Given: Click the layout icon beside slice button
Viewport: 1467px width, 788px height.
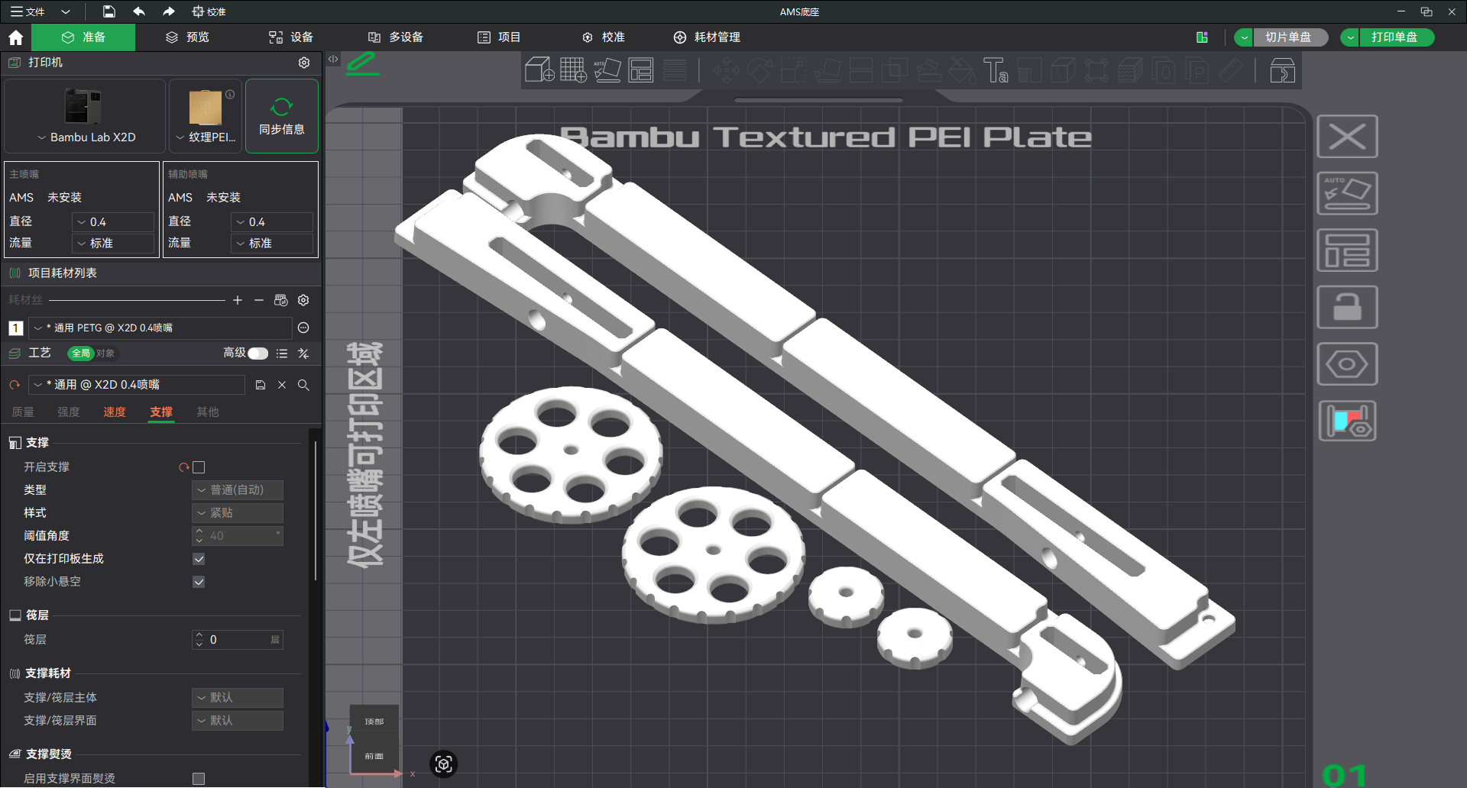Looking at the screenshot, I should click(1202, 37).
